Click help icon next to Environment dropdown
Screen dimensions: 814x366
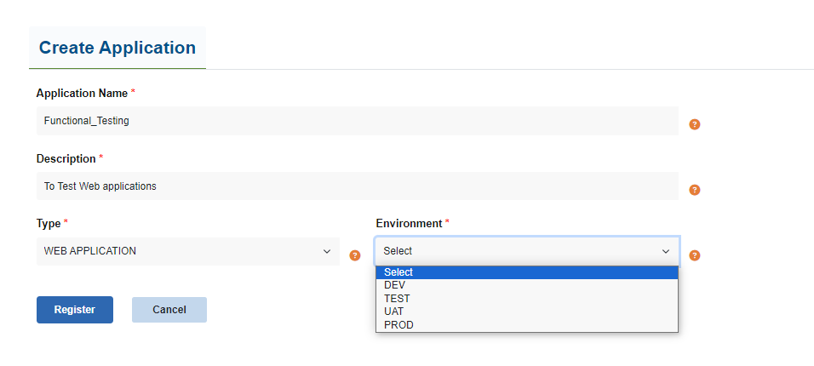694,255
